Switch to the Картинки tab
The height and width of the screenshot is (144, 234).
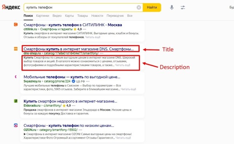tap(43, 16)
